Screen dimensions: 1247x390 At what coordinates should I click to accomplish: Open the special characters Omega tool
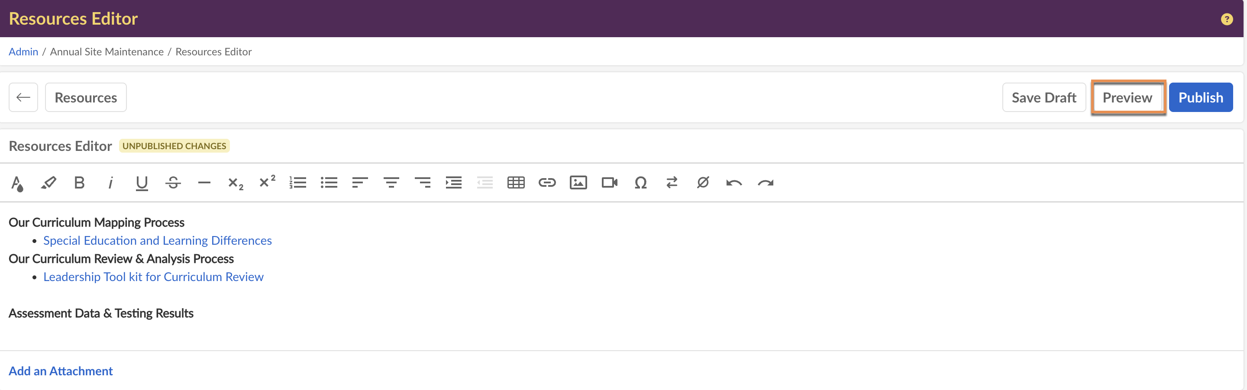[x=640, y=182]
